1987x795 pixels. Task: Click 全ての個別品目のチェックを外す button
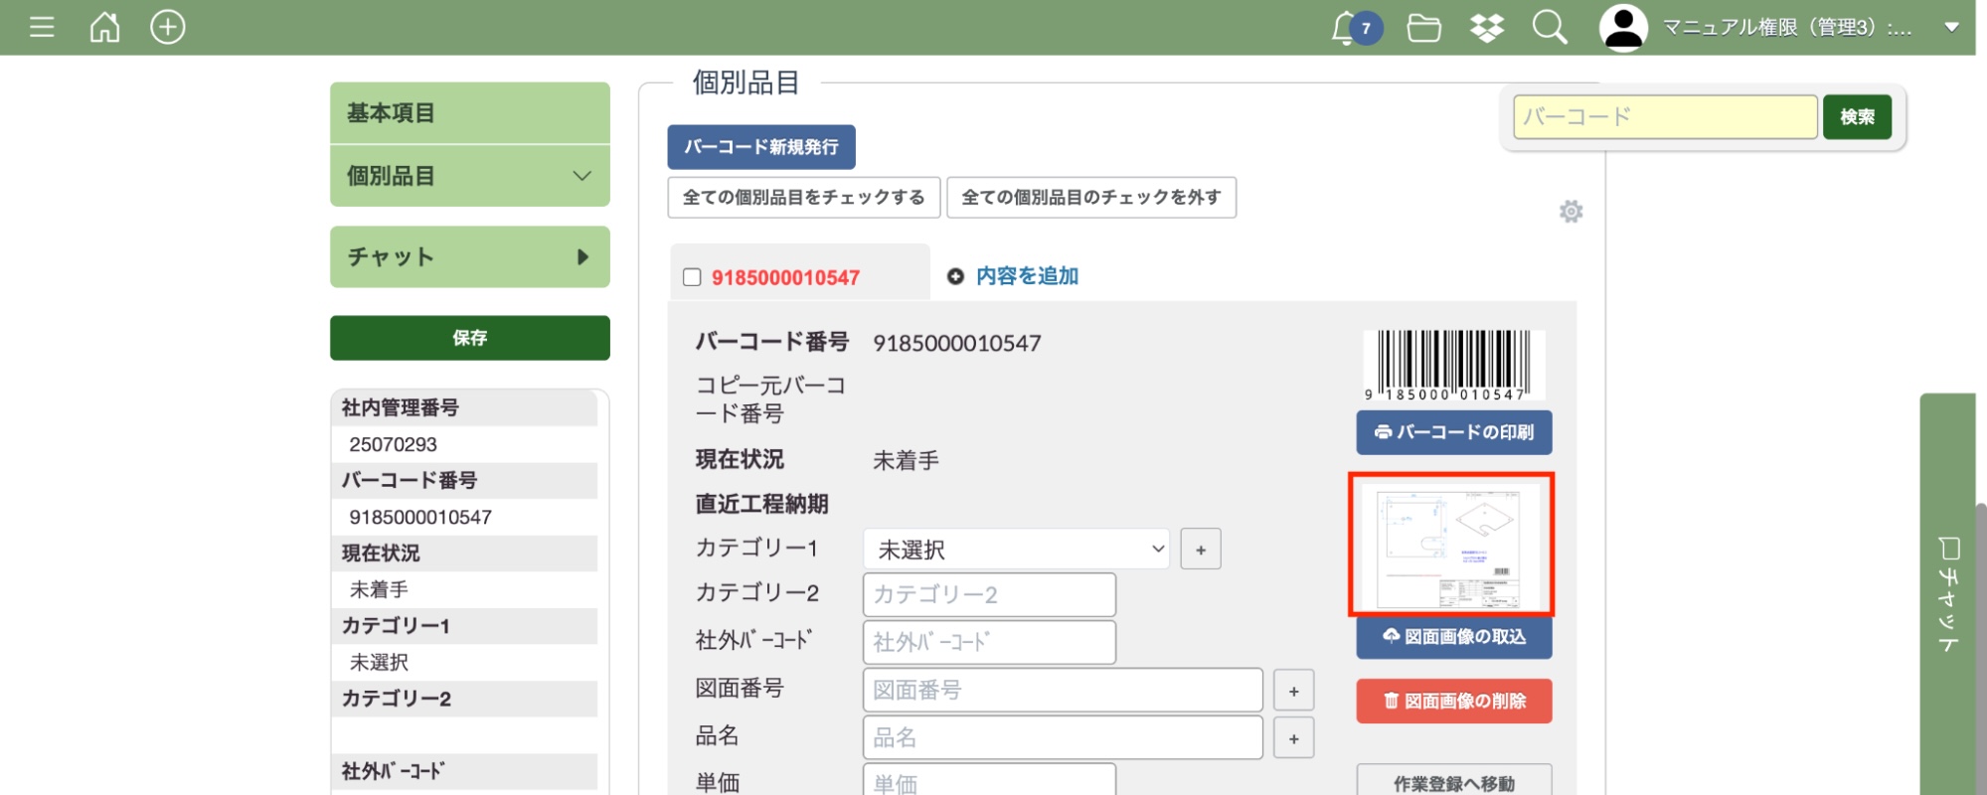point(1090,198)
